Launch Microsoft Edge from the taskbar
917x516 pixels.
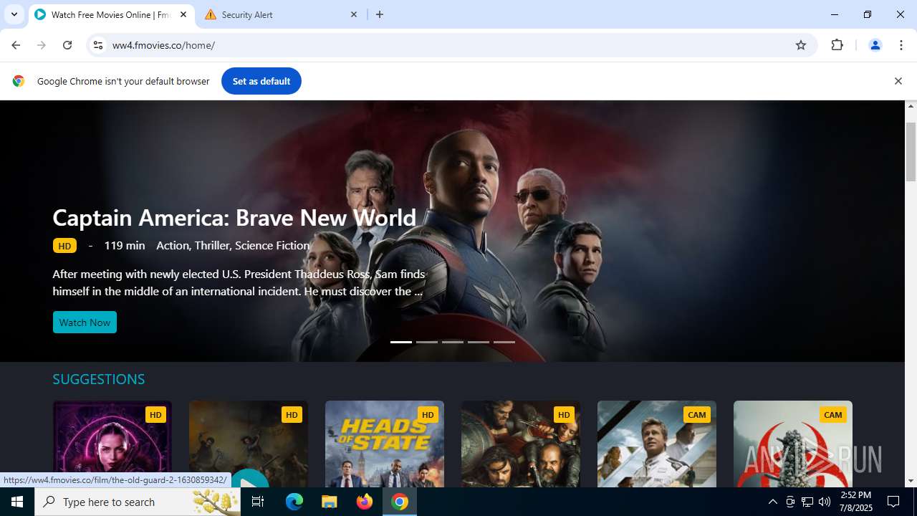(x=294, y=502)
